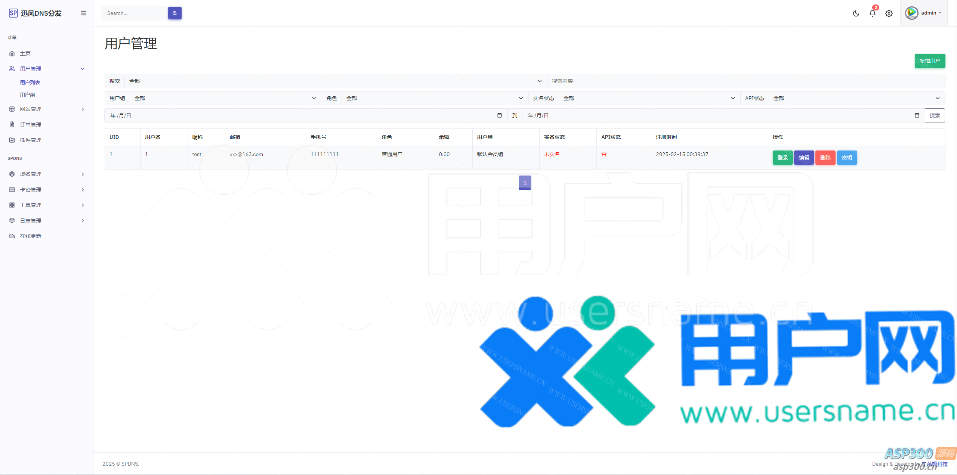Open the 订单管理 document icon

[12, 124]
